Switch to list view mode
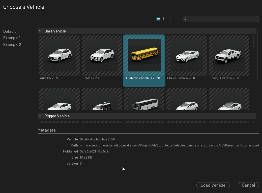262x193 pixels. [164, 19]
